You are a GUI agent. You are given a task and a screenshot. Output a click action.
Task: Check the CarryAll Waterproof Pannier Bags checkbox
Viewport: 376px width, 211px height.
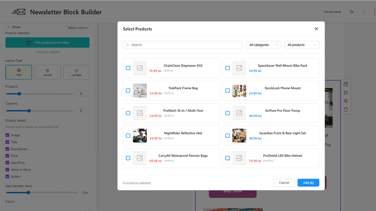click(x=128, y=158)
